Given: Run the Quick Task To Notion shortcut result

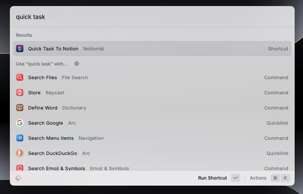Looking at the screenshot, I should (152, 48).
